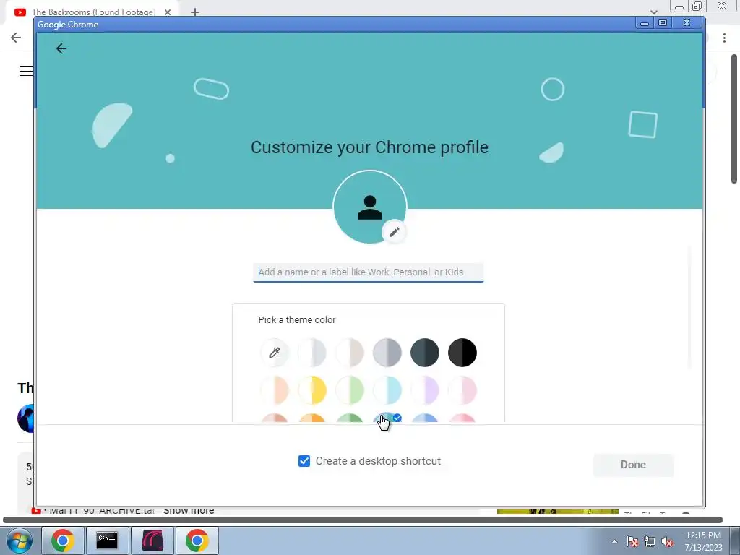Choose the light pink theme color
This screenshot has height=555, width=740.
(462, 390)
